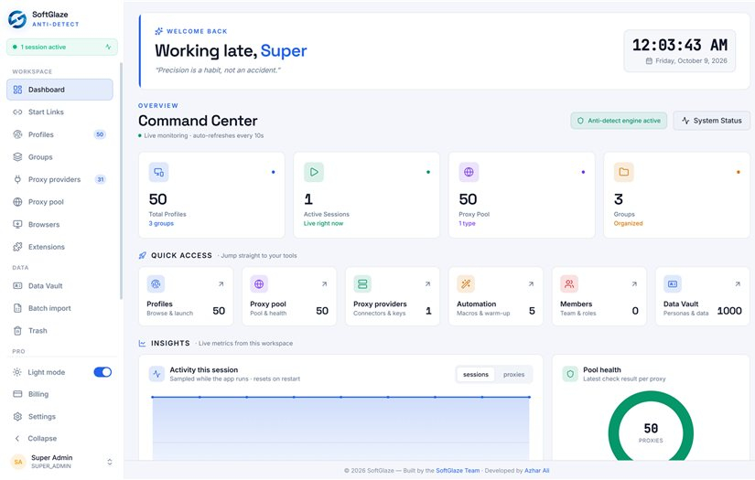Click the Billing card icon

tap(17, 394)
